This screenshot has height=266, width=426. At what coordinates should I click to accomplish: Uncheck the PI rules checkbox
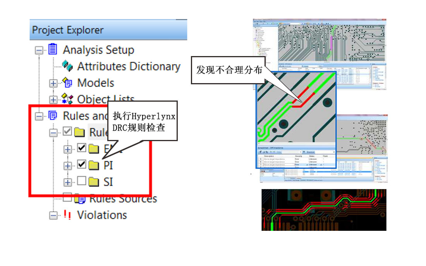[x=81, y=165]
